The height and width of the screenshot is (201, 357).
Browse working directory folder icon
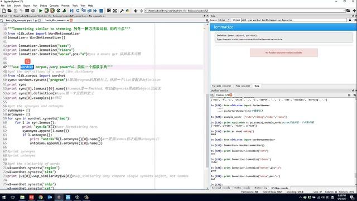(348, 11)
